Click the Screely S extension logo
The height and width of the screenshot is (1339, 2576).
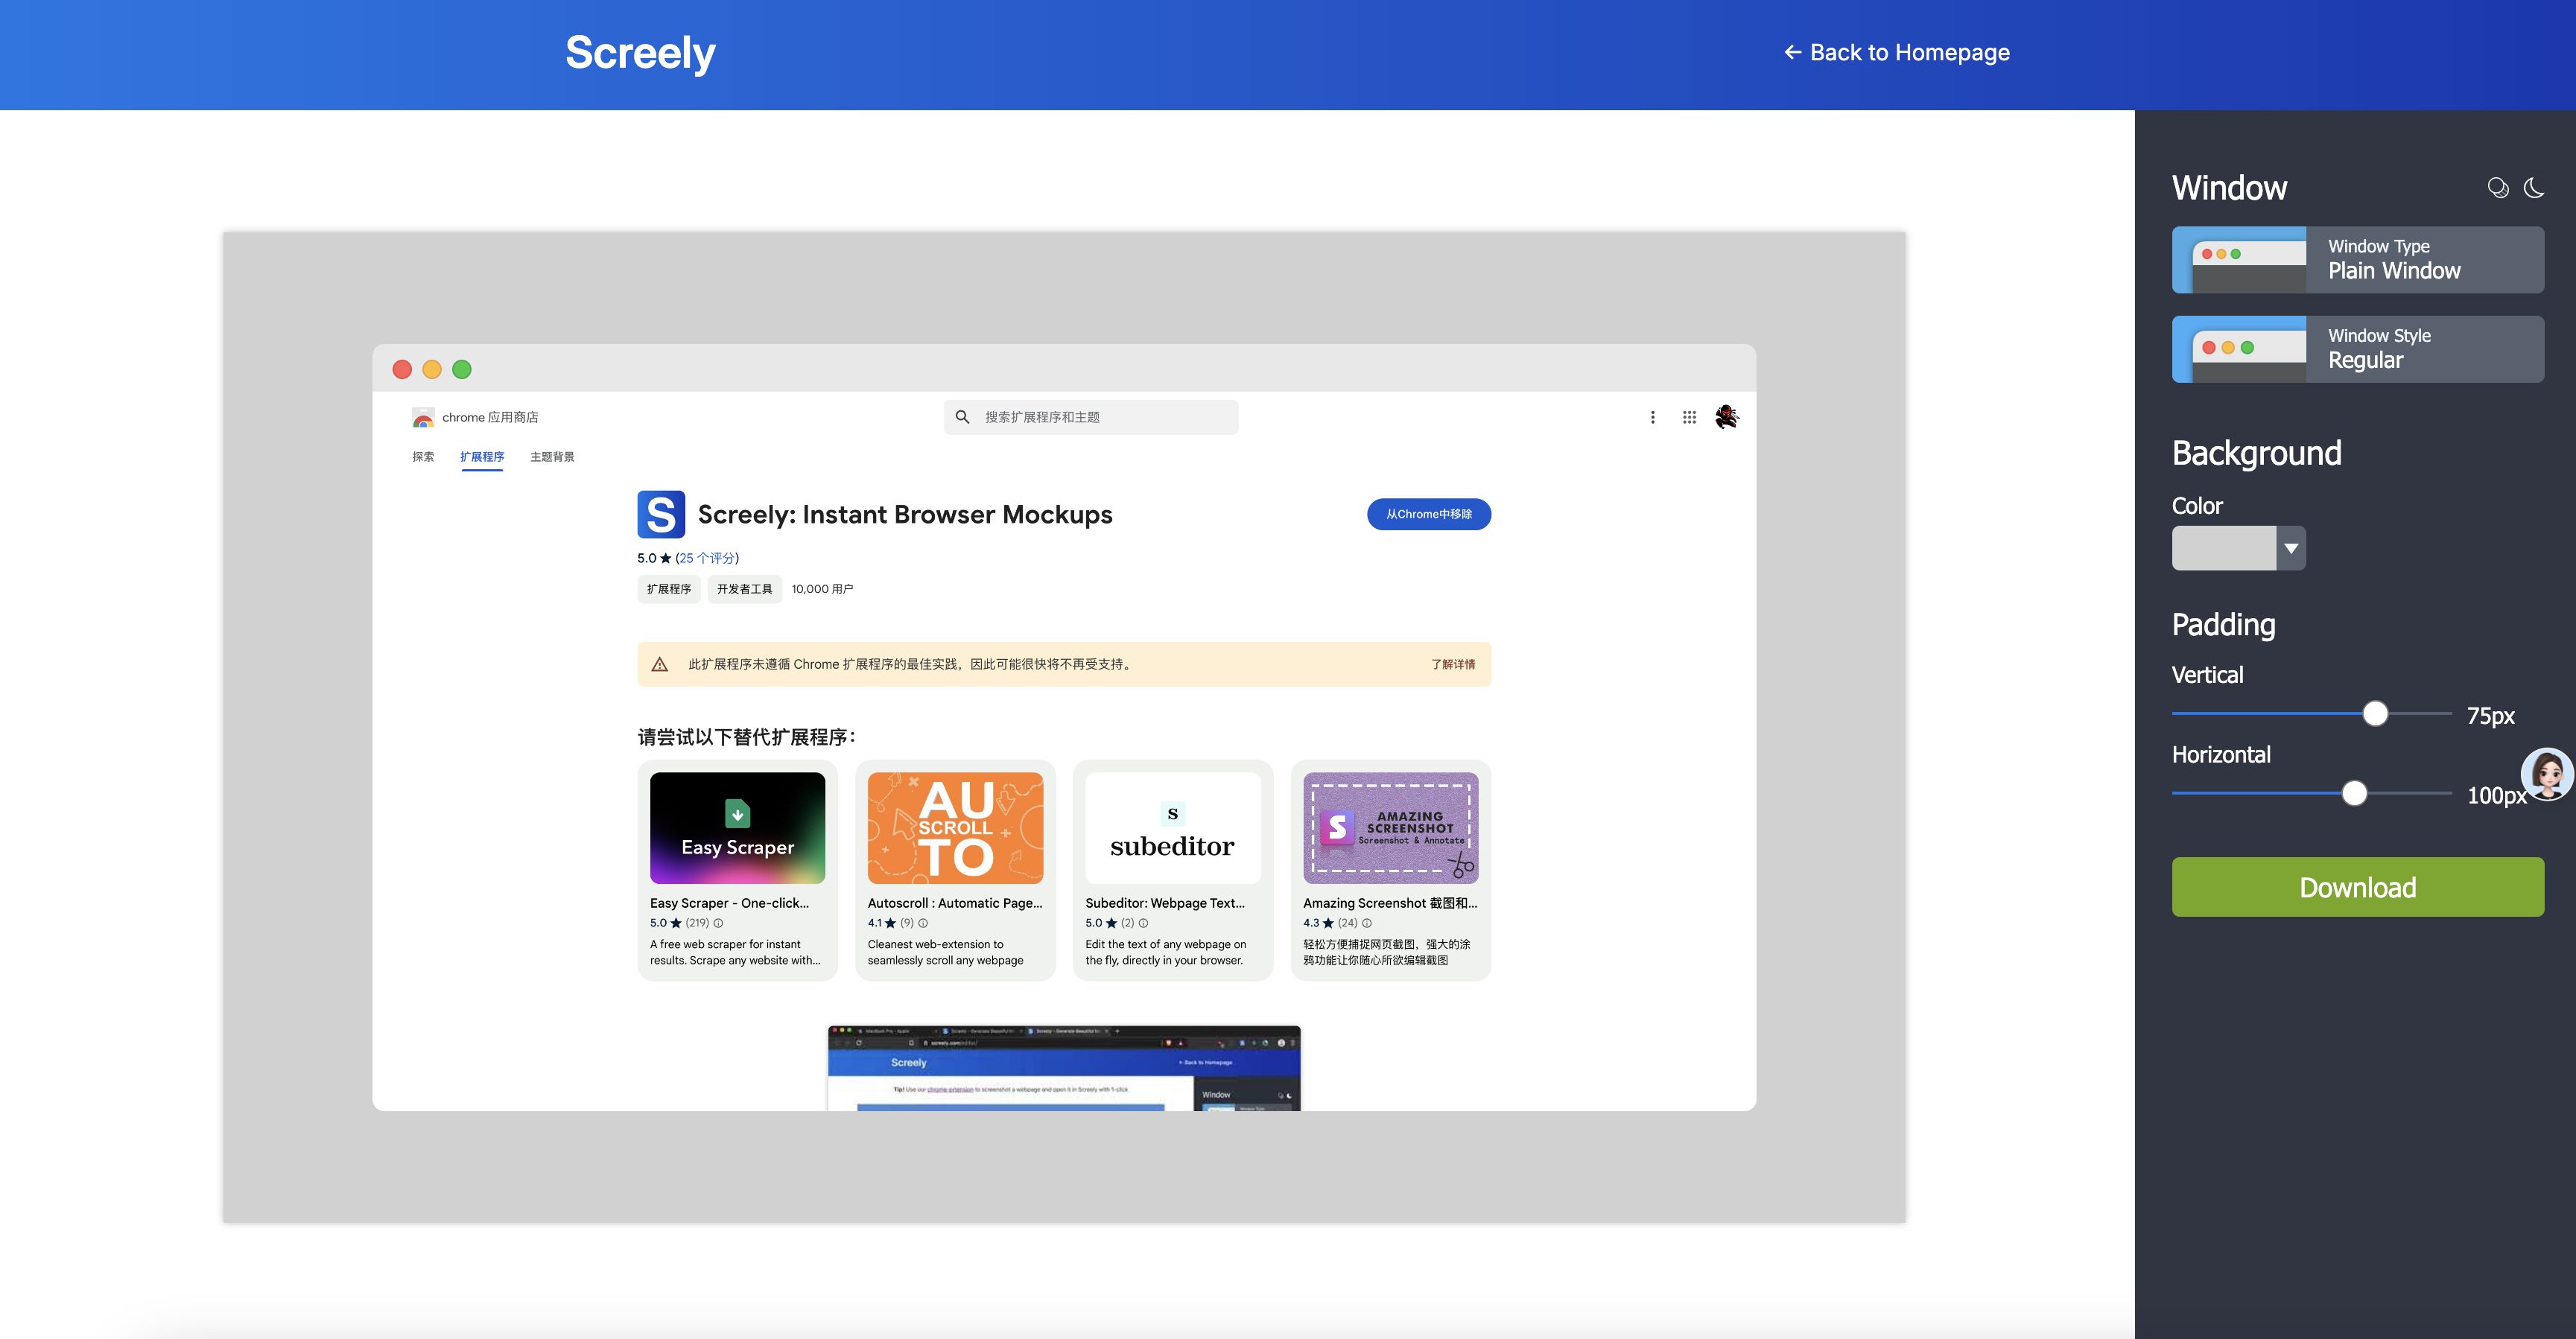tap(661, 514)
